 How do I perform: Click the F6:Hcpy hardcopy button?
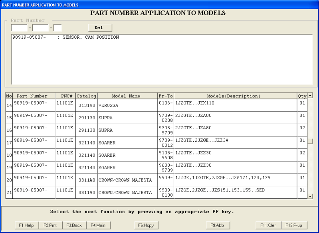point(146,225)
